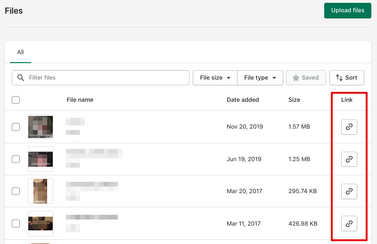
Task: Copy link for the Mar 20, 2017 file
Action: 349,191
